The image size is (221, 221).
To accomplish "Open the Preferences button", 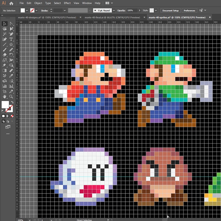I will coord(189,10).
